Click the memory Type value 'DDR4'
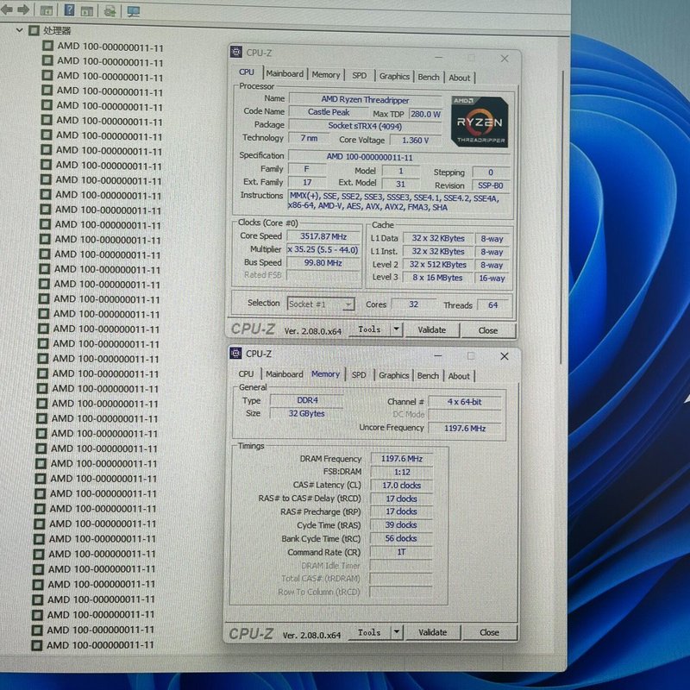Viewport: 690px width, 690px height. tap(307, 400)
